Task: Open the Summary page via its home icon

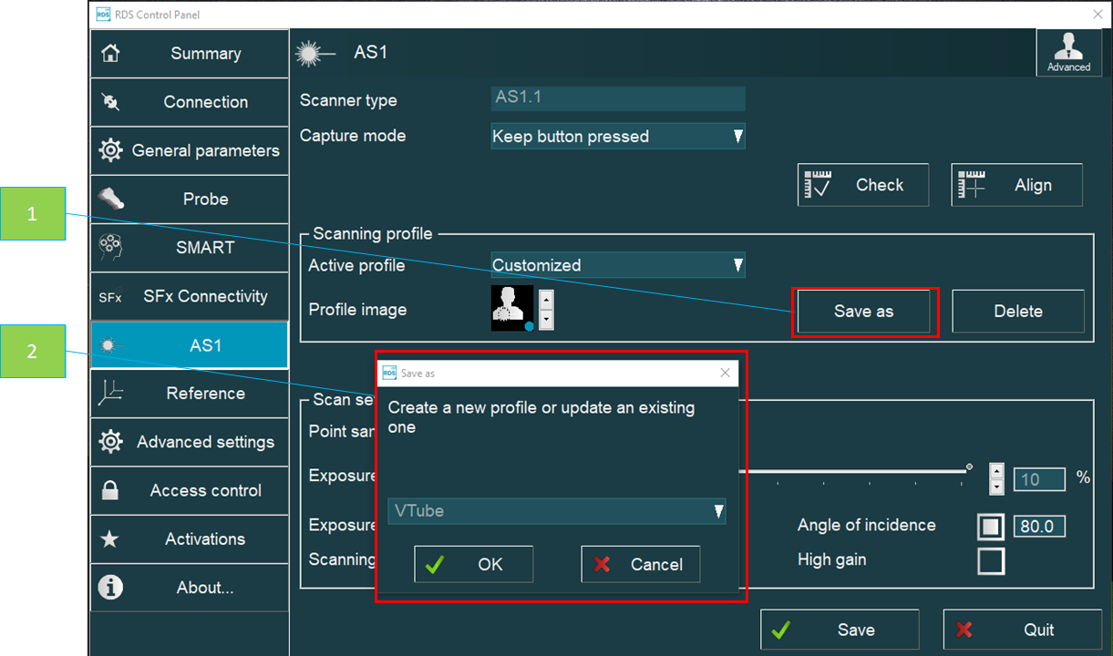Action: (x=109, y=53)
